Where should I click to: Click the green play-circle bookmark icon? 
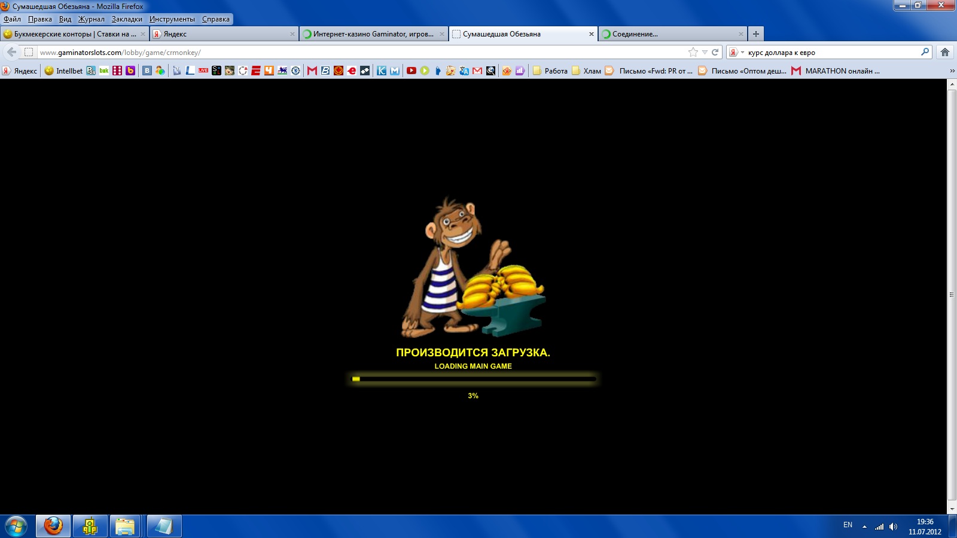[425, 71]
